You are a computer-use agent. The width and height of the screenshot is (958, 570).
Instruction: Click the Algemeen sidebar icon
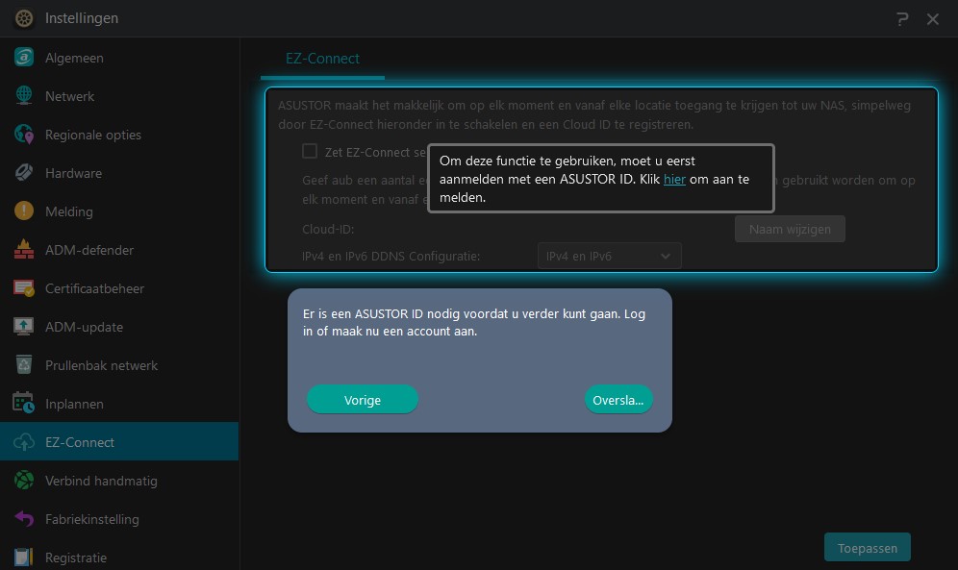point(24,58)
